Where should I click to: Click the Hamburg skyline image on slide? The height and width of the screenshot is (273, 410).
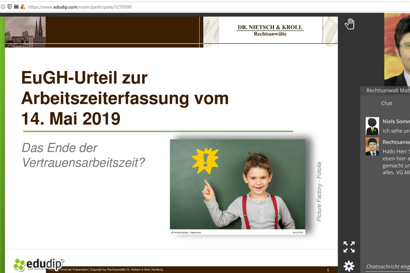coord(25,32)
